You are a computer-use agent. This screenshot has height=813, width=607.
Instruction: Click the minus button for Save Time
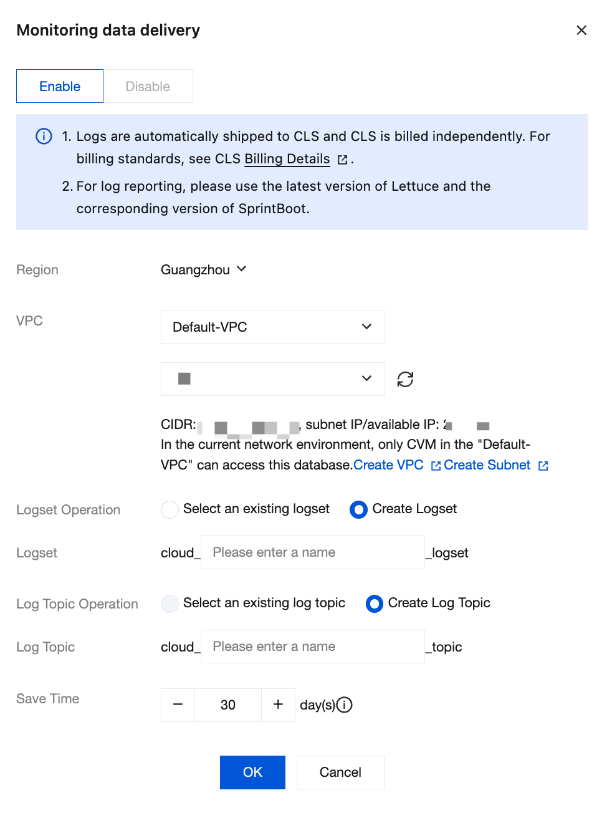point(178,705)
